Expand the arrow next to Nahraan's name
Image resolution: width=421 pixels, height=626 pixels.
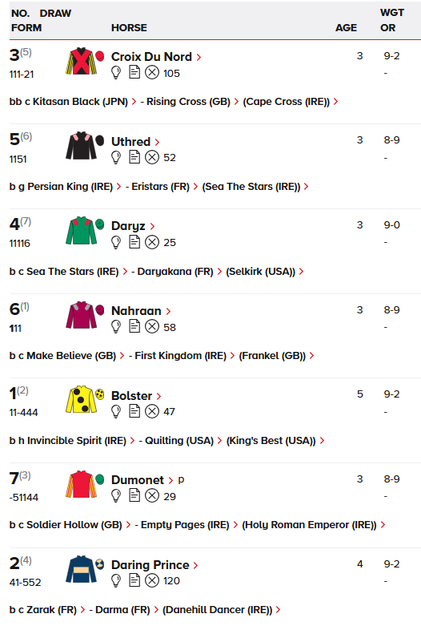pos(168,312)
